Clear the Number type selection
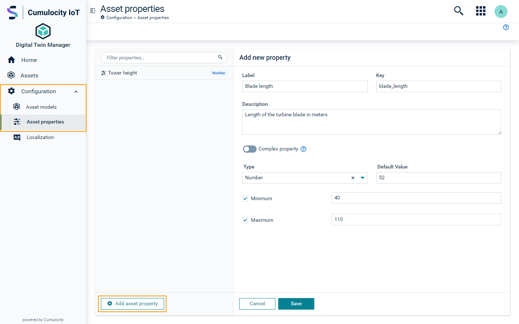The width and height of the screenshot is (519, 324). pyautogui.click(x=353, y=178)
